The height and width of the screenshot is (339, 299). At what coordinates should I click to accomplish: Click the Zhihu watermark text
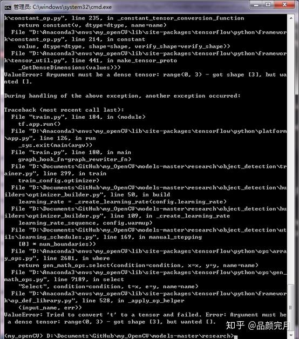[257, 326]
